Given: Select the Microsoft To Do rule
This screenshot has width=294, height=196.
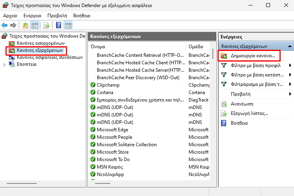Looking at the screenshot, I should [x=113, y=159].
